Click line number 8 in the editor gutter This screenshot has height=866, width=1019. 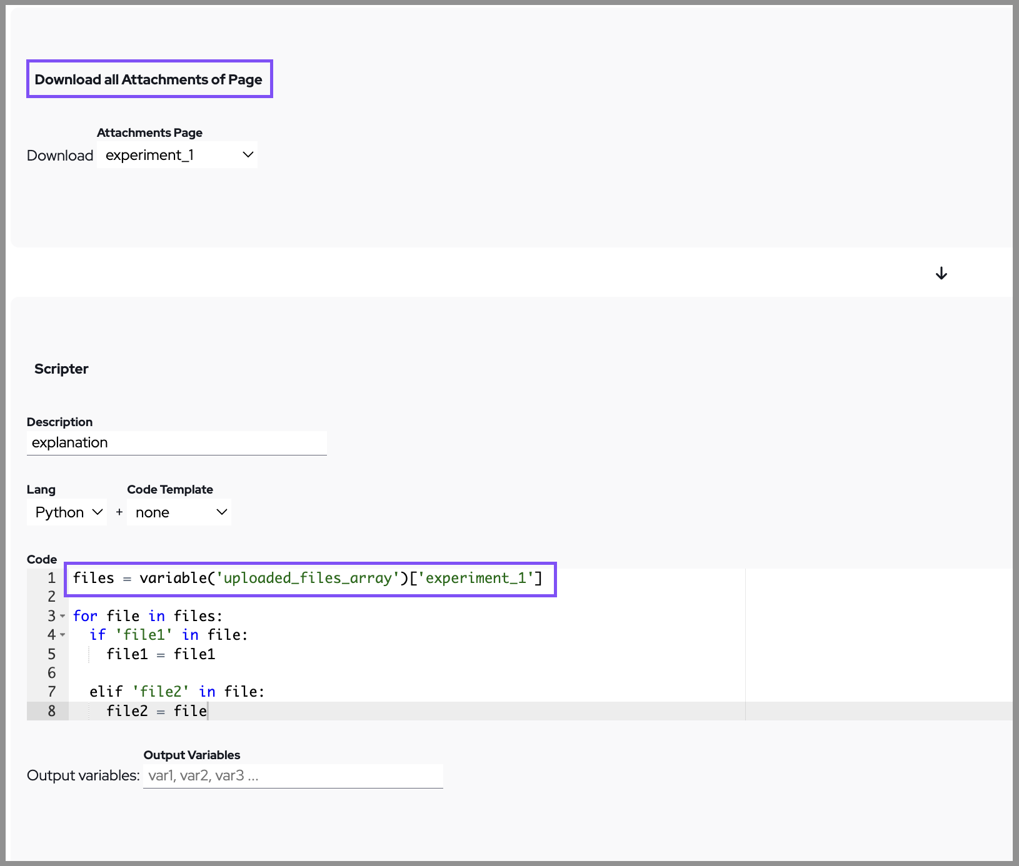tap(51, 711)
